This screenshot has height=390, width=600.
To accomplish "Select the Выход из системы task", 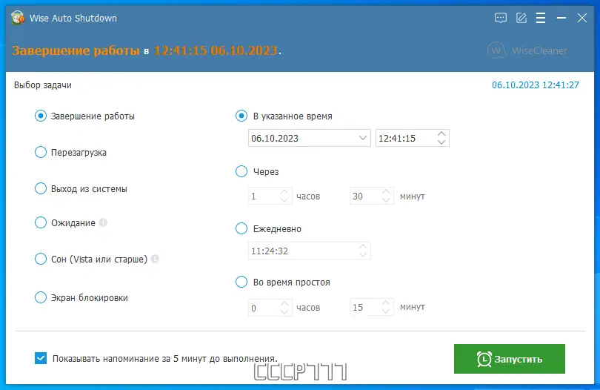I will pyautogui.click(x=81, y=189).
